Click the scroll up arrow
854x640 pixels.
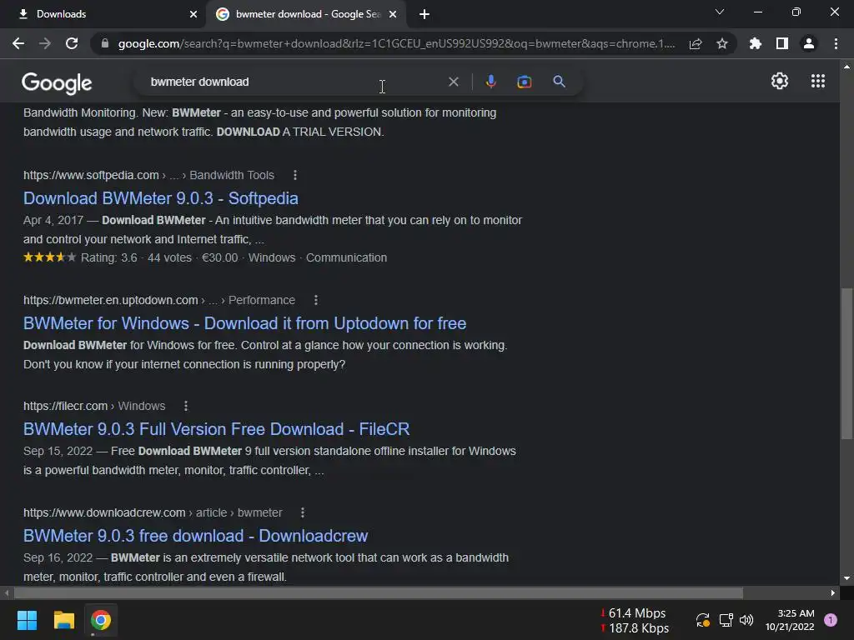pos(846,67)
